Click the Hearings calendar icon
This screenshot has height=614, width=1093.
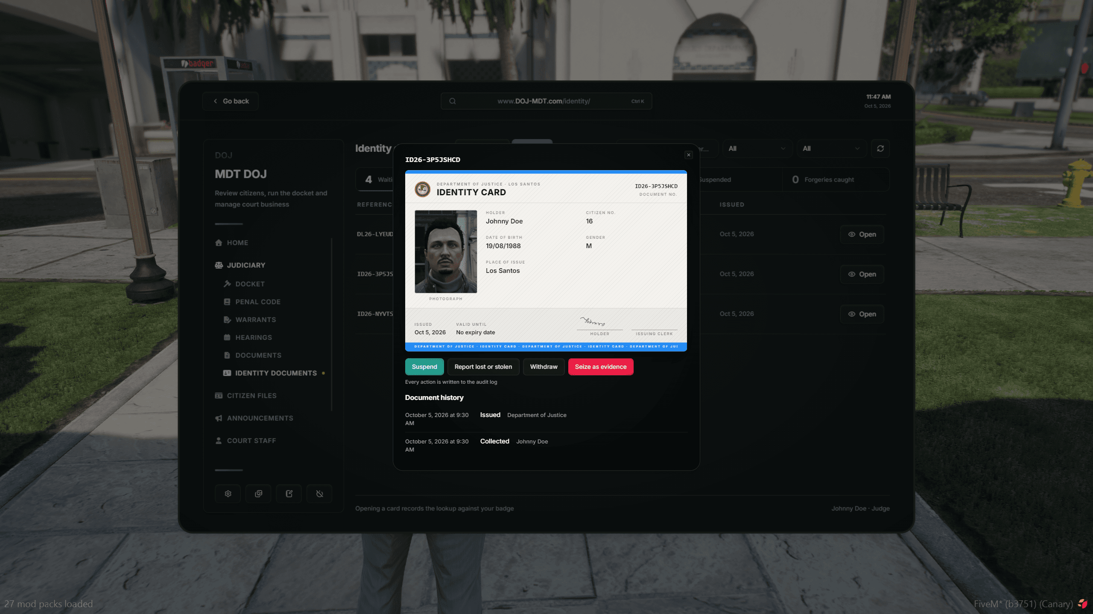227,337
